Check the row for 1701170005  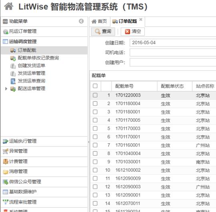[x=95, y=120]
